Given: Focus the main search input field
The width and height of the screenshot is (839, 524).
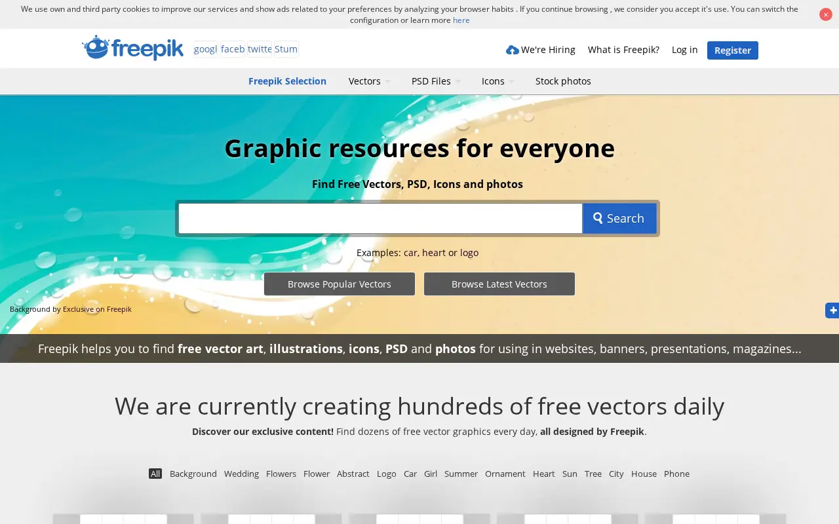Looking at the screenshot, I should point(380,218).
